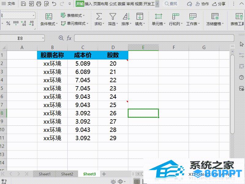Viewport: 245px width, 184px height.
Task: Click the selection arrow icon in right sidebar
Action: [x=242, y=44]
